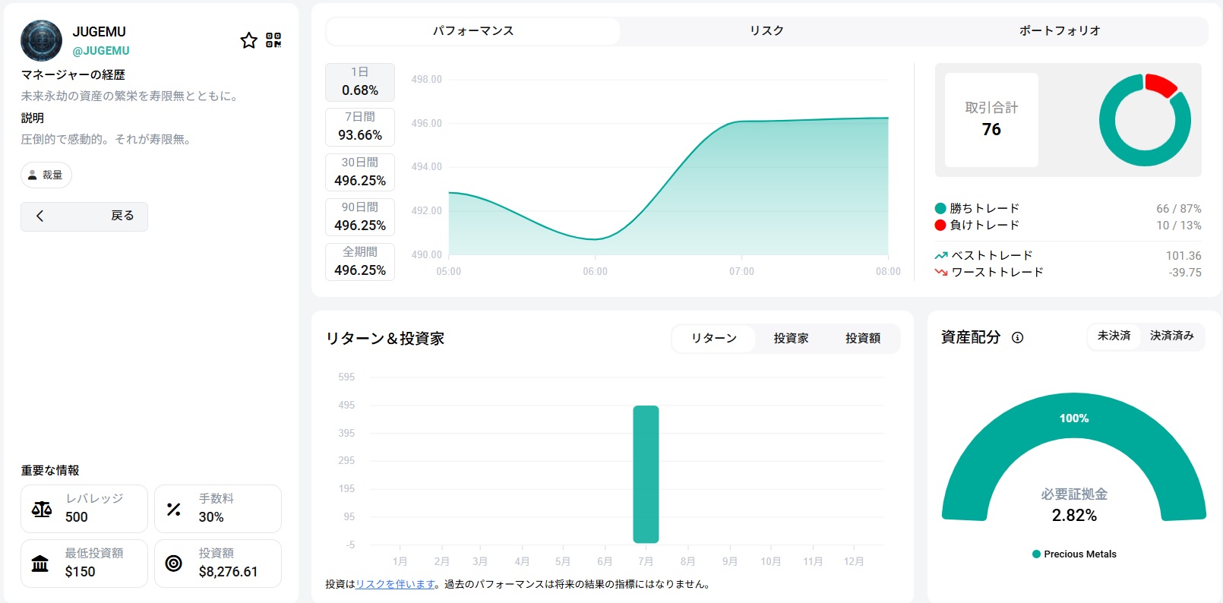Screen dimensions: 1223x603
Task: Select the 90日間 period button
Action: coord(360,216)
